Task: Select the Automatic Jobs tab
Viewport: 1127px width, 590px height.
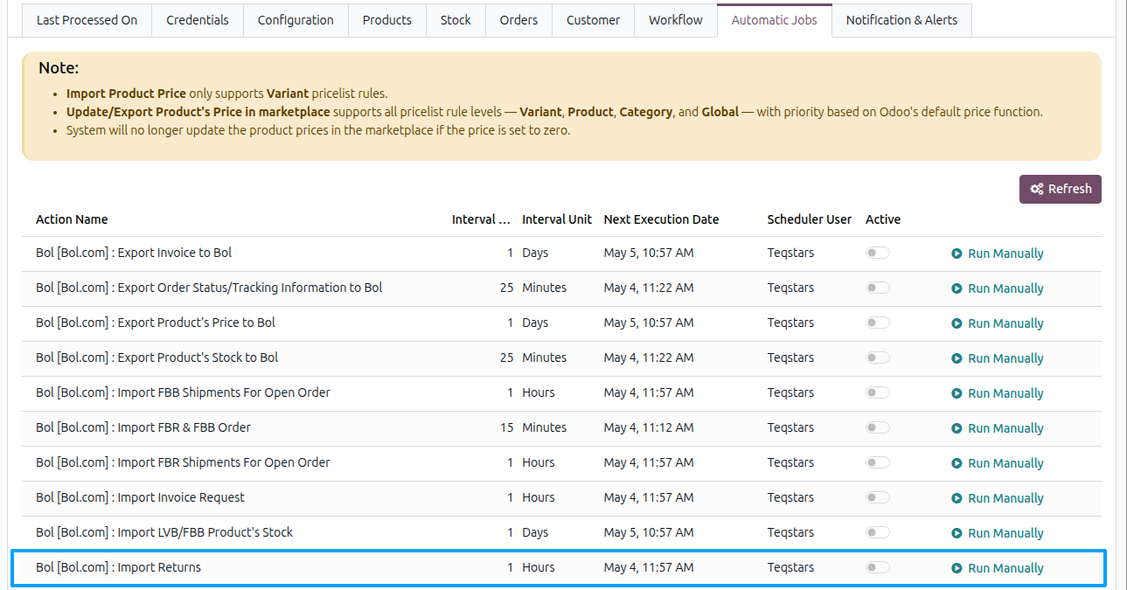Action: coord(775,20)
